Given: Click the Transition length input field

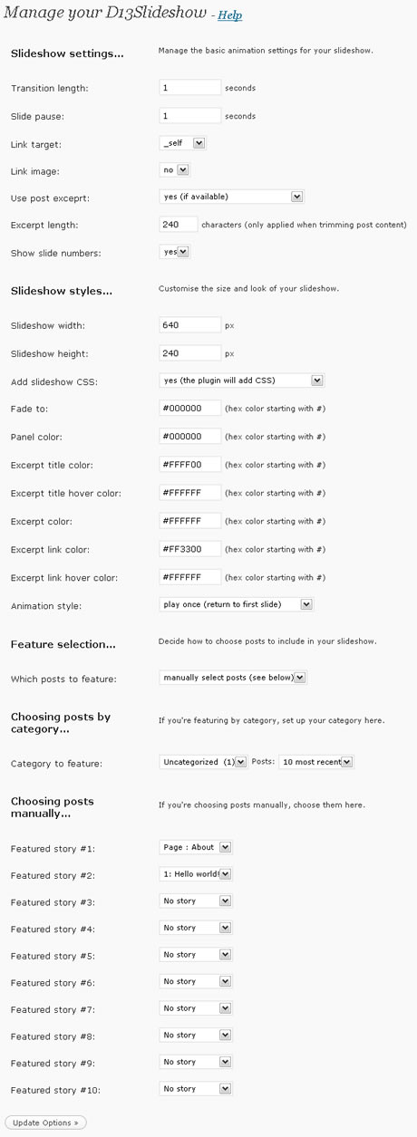Looking at the screenshot, I should coord(190,88).
